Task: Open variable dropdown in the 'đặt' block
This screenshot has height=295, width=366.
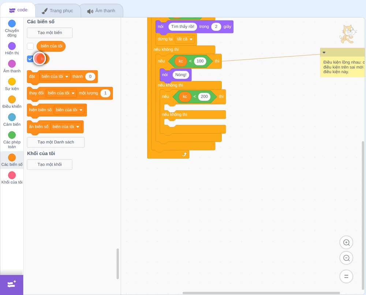Action: pyautogui.click(x=55, y=76)
